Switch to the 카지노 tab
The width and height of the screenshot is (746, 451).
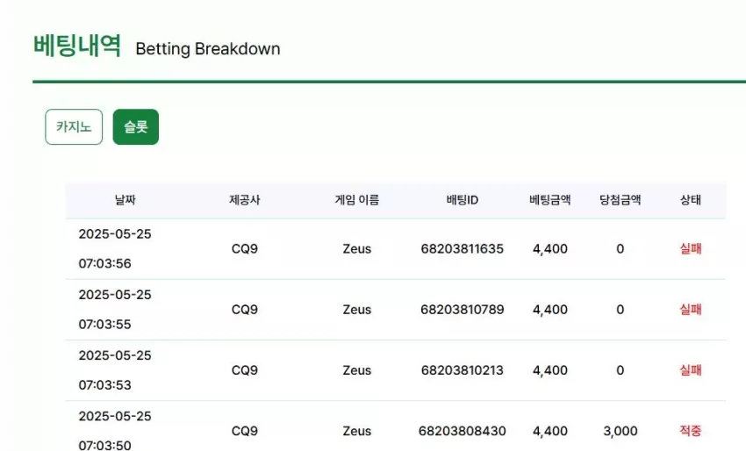[x=74, y=127]
